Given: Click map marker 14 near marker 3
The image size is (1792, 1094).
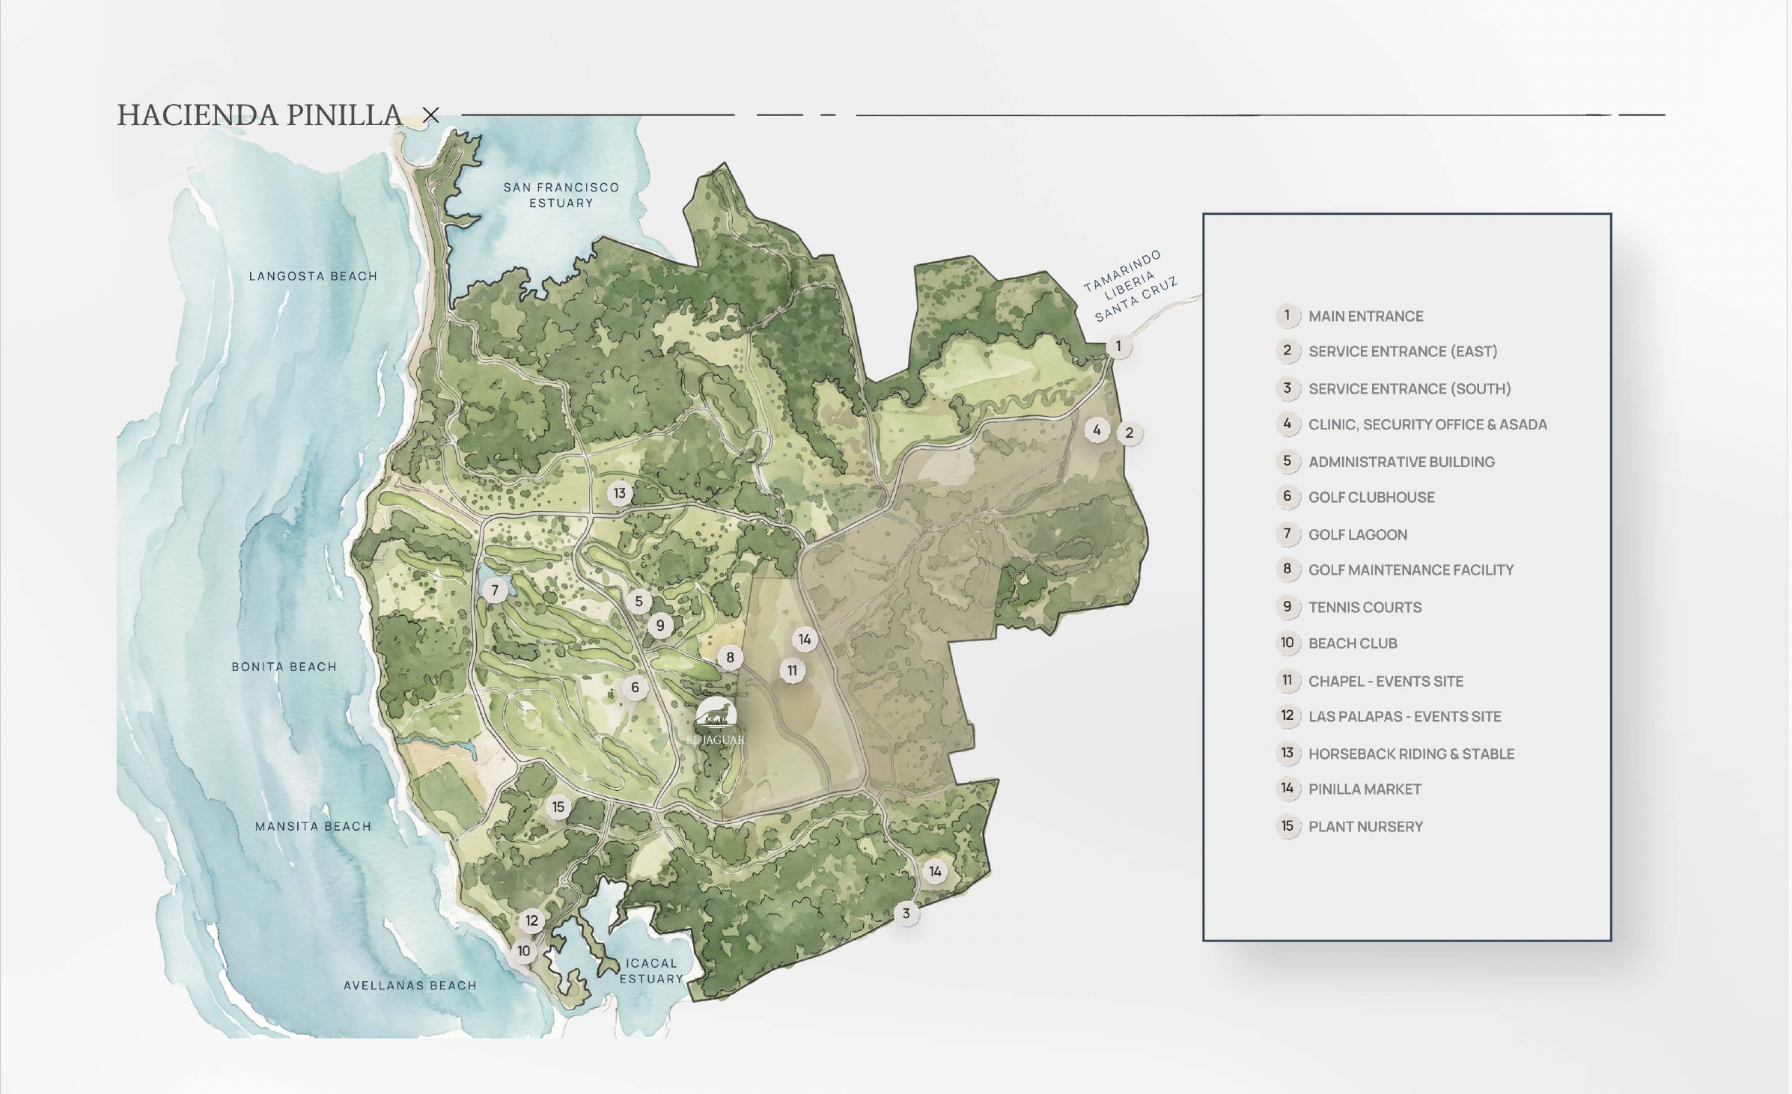Looking at the screenshot, I should [936, 872].
